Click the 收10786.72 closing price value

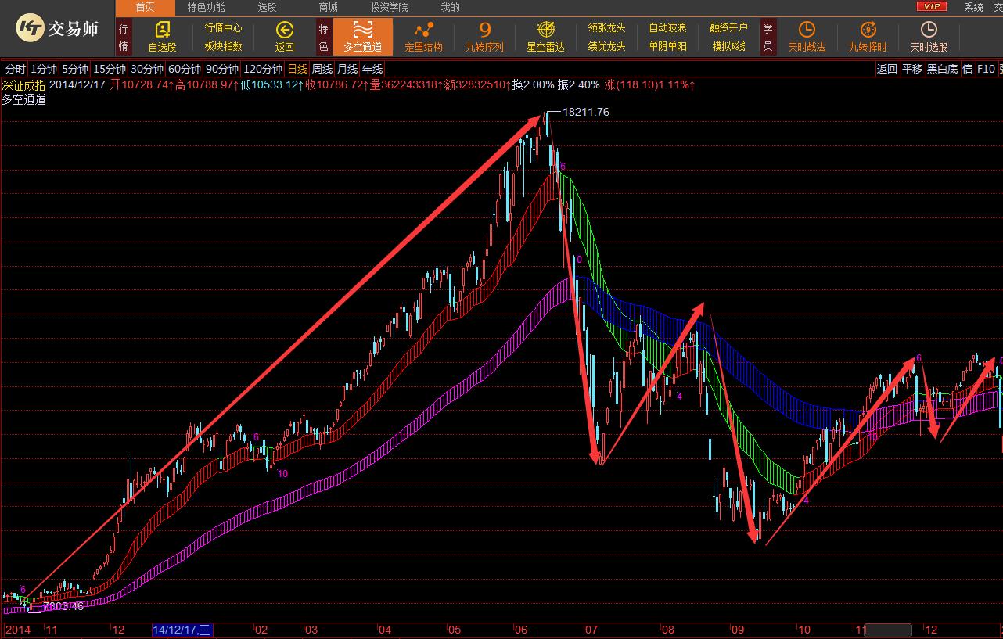tap(337, 84)
